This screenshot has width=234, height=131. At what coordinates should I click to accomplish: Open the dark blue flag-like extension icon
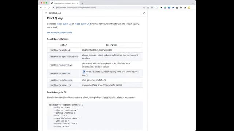[173, 8]
